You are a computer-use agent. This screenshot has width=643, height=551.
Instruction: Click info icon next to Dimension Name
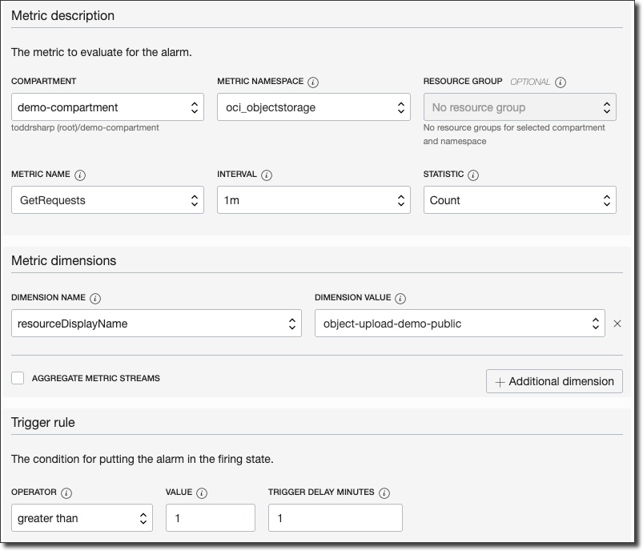95,298
